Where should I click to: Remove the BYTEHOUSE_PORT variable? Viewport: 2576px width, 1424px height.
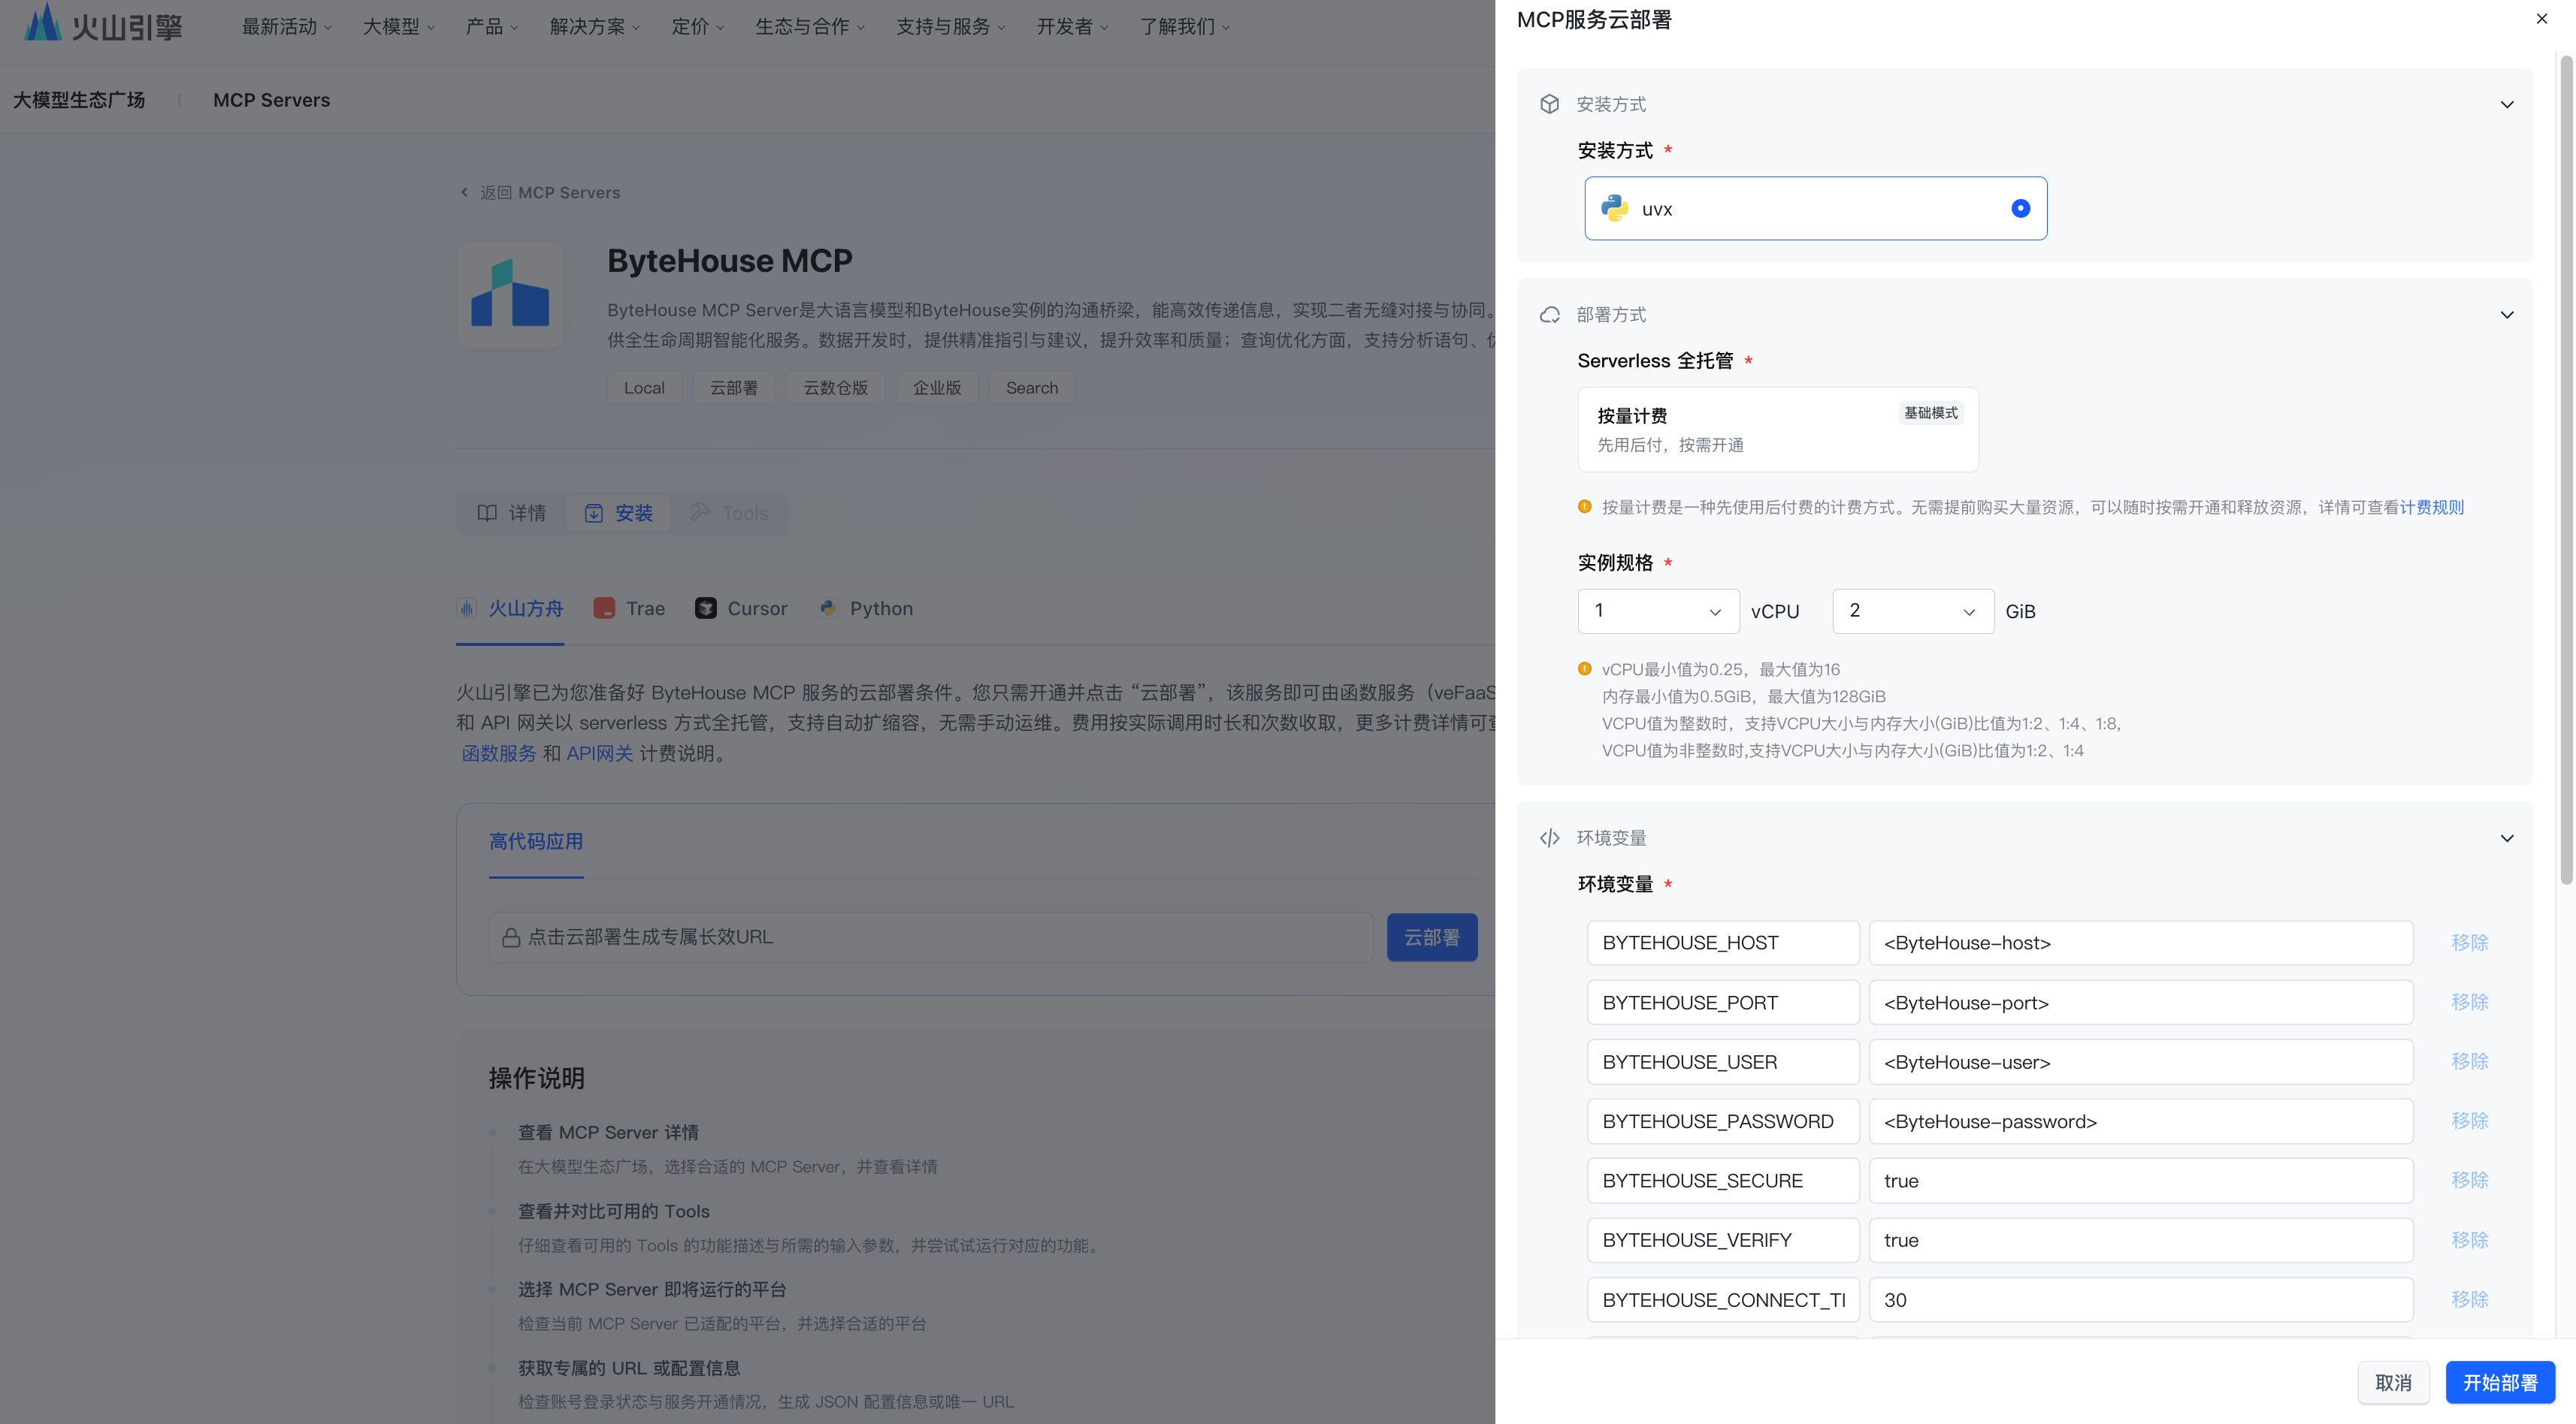pyautogui.click(x=2469, y=1003)
